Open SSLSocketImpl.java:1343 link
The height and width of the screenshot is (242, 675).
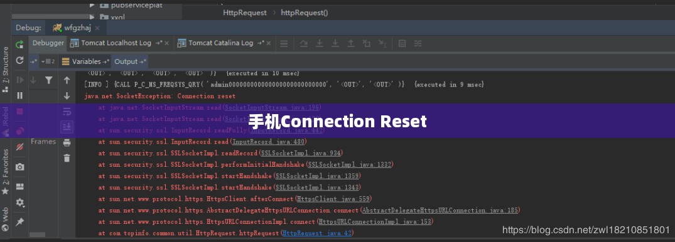coord(317,187)
